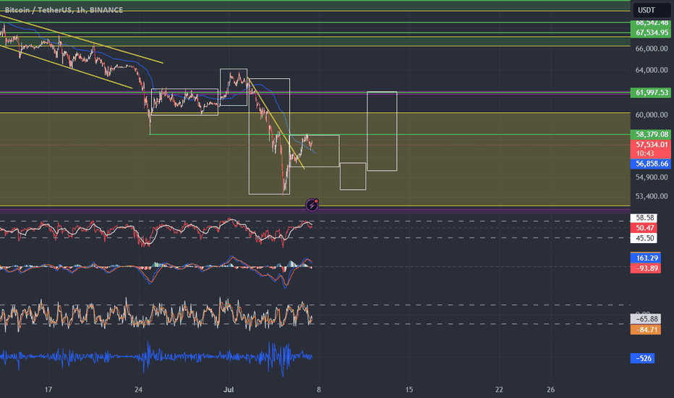Select the 61,997.53 green price label

point(651,93)
